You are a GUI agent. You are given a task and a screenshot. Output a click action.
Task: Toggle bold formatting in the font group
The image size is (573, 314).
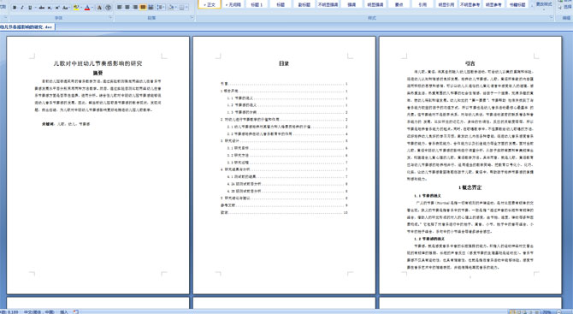[15, 8]
